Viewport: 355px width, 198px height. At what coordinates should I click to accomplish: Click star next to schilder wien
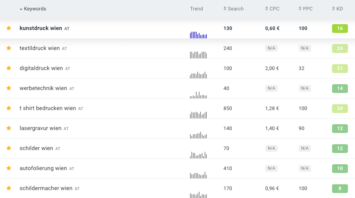pyautogui.click(x=8, y=148)
